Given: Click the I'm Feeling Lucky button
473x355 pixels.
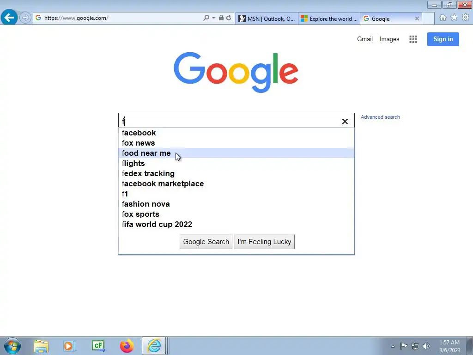Looking at the screenshot, I should (264, 242).
